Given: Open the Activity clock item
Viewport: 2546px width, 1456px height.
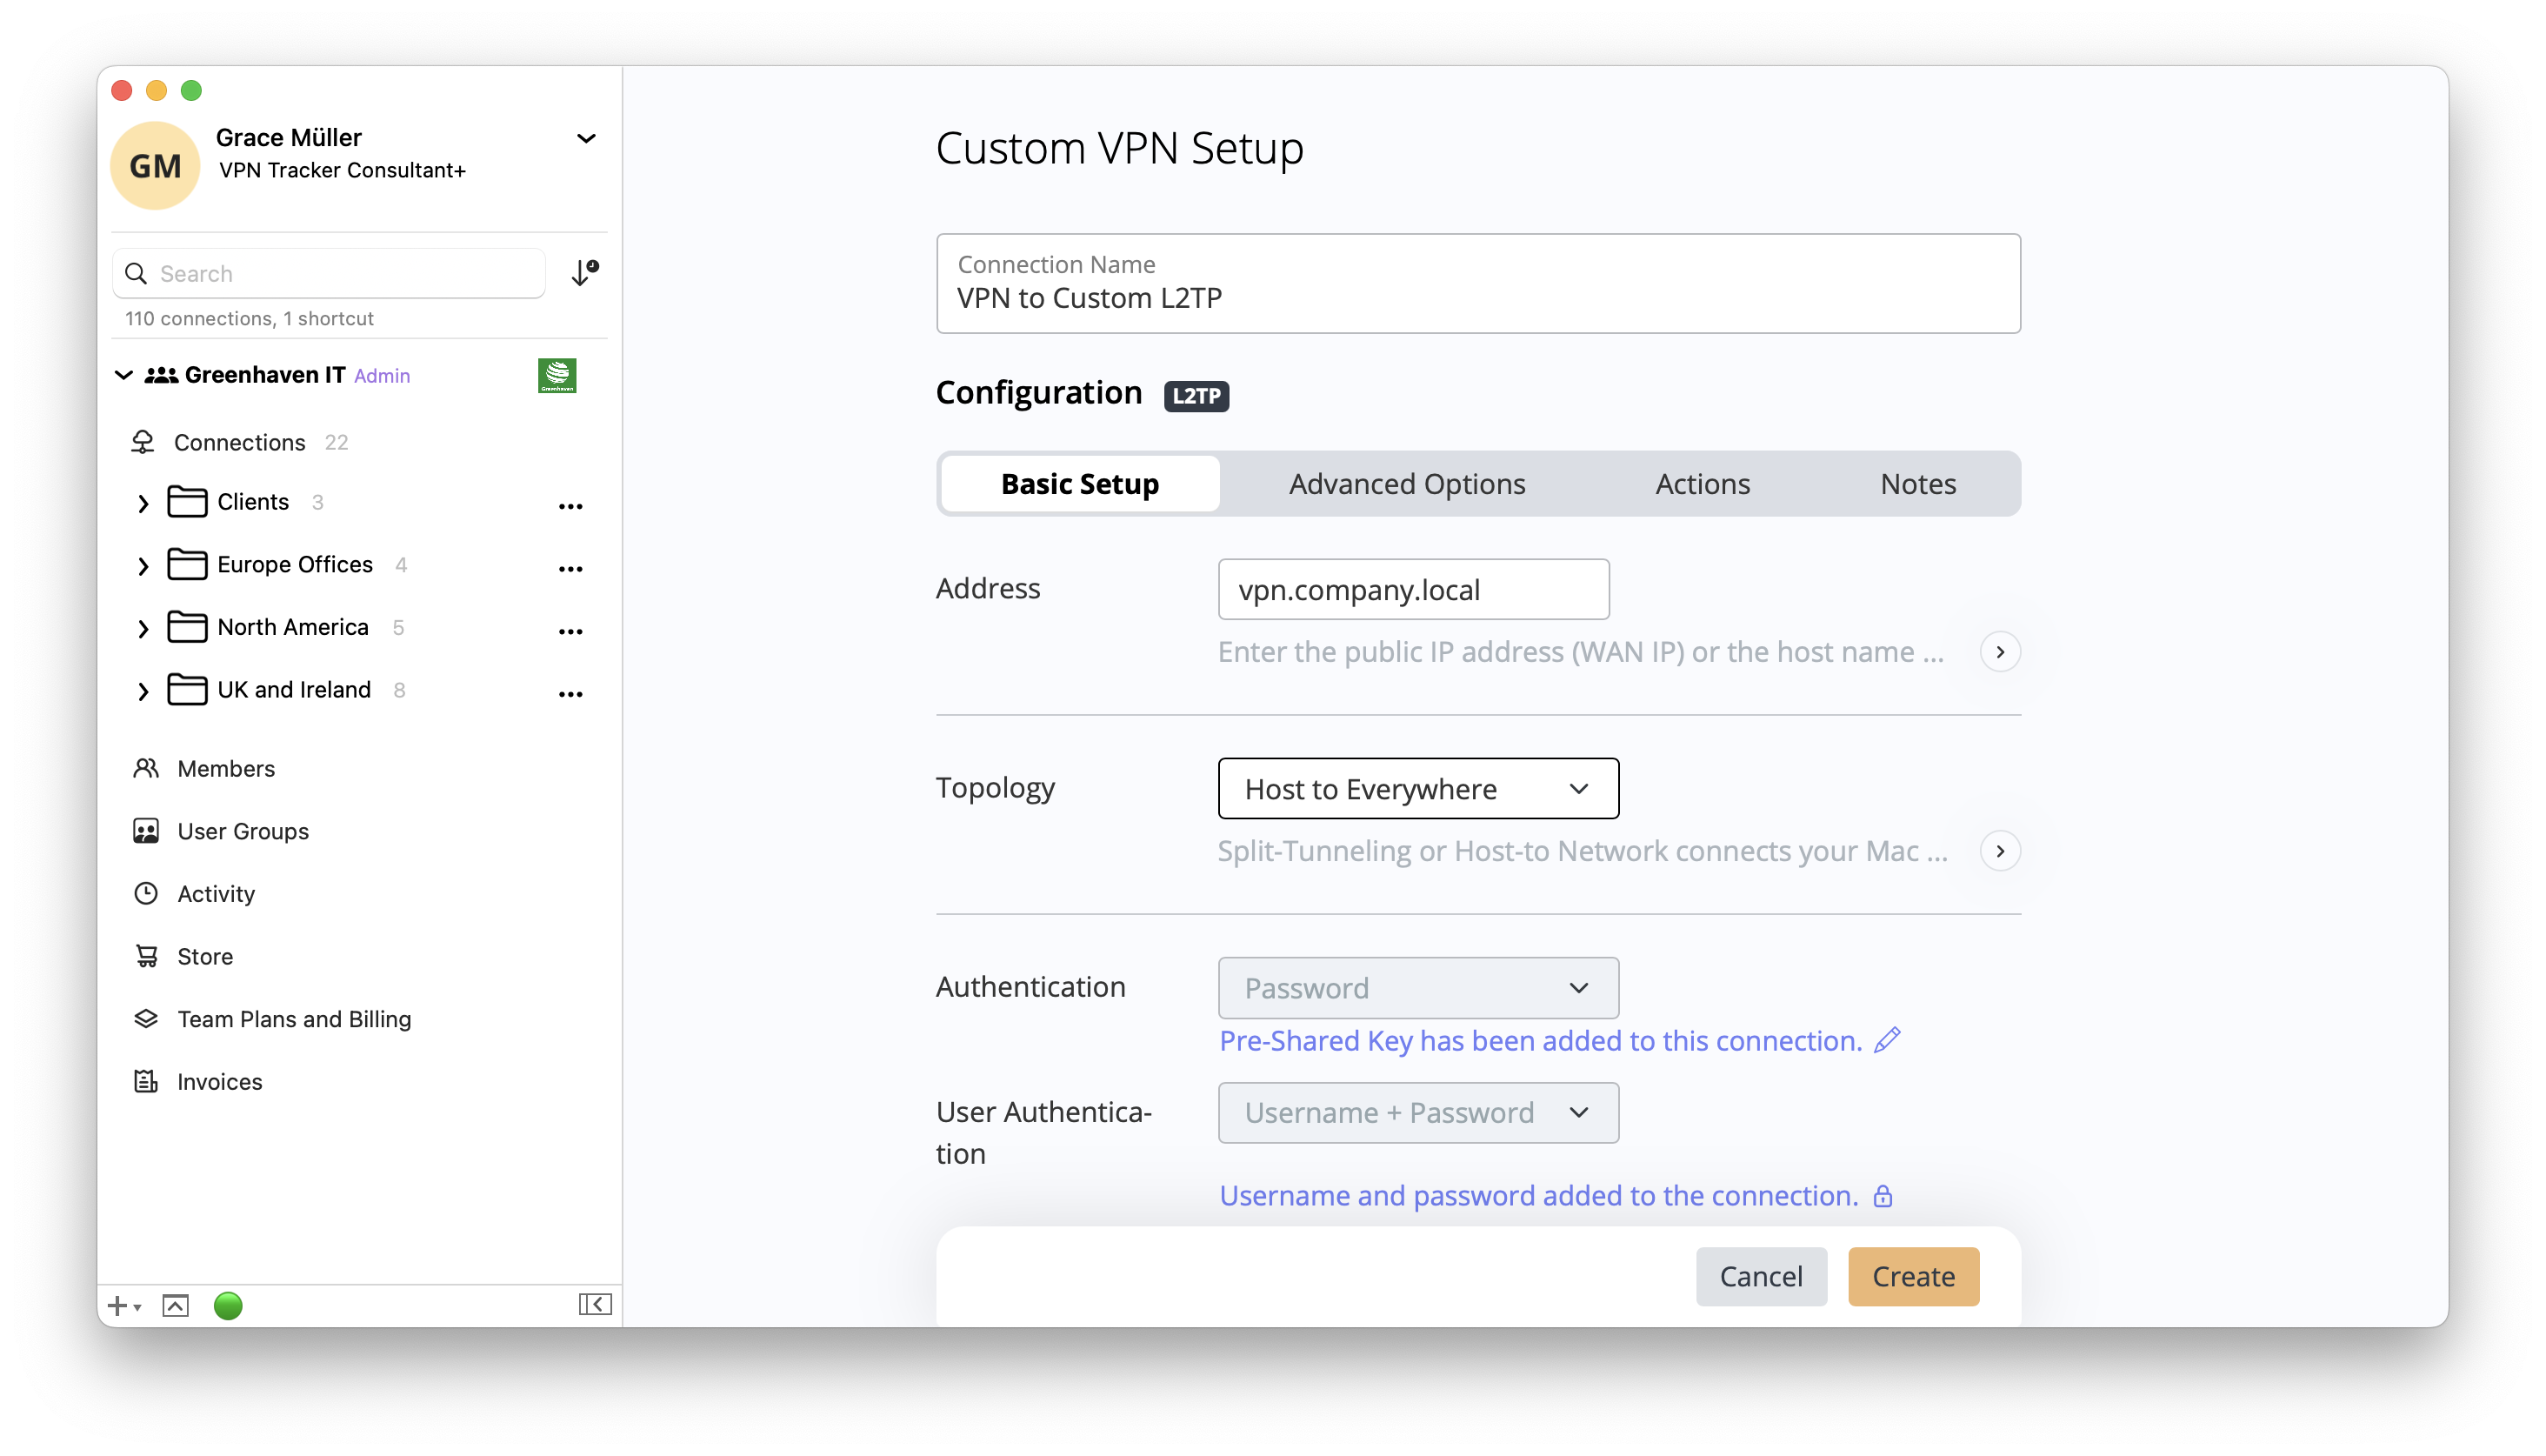Looking at the screenshot, I should pyautogui.click(x=215, y=893).
